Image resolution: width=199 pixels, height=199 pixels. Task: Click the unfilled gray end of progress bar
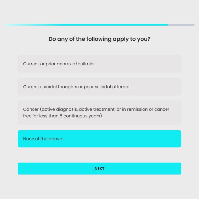point(181,25)
